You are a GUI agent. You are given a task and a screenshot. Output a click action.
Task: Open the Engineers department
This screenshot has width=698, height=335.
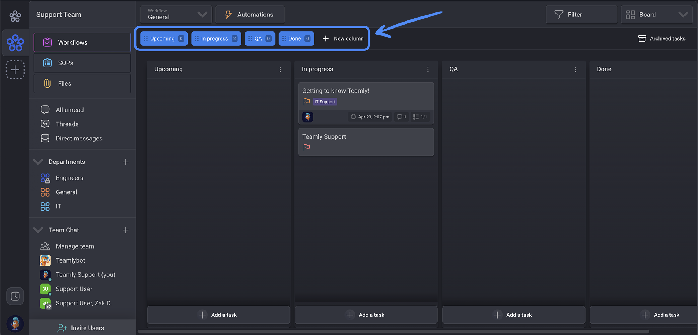(69, 178)
